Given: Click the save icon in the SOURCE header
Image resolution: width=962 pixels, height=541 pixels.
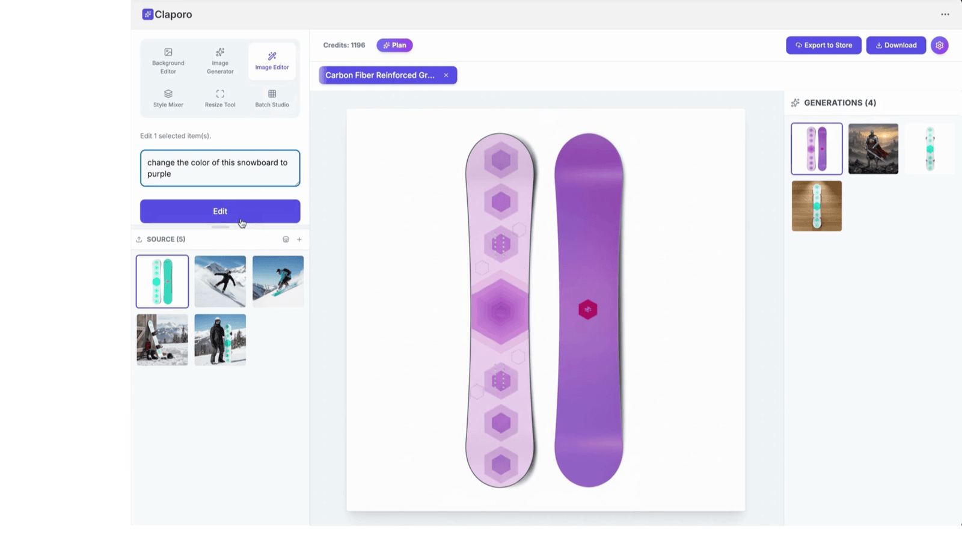Looking at the screenshot, I should pos(286,239).
